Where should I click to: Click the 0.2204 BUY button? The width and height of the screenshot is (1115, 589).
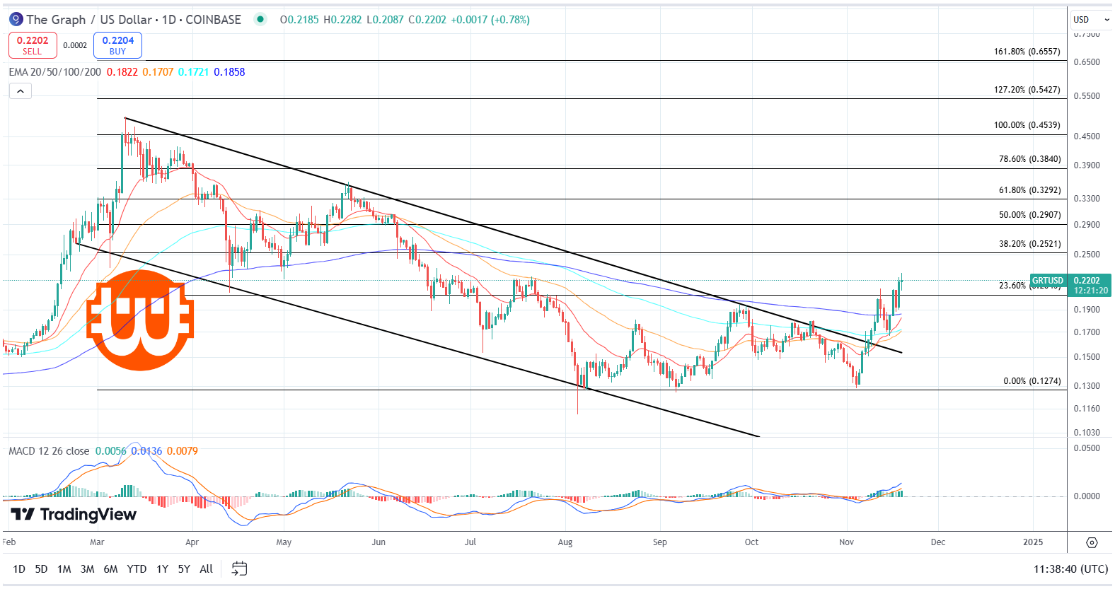[117, 45]
